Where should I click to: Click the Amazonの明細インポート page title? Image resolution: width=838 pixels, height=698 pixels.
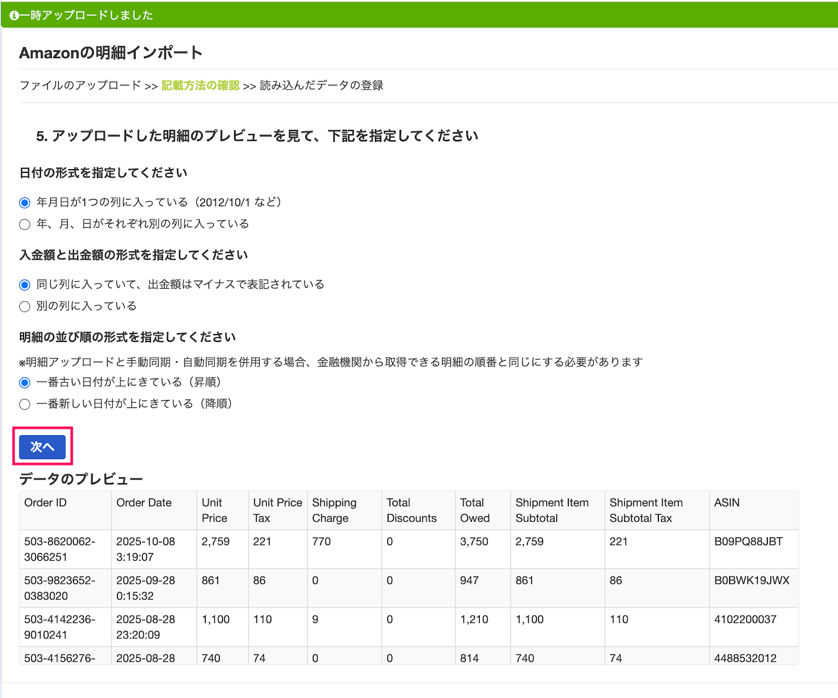111,52
